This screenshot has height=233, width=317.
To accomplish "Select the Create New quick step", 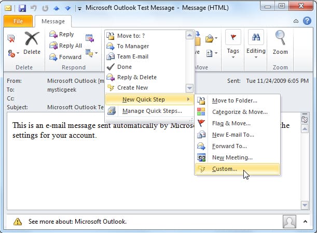I will (146, 88).
